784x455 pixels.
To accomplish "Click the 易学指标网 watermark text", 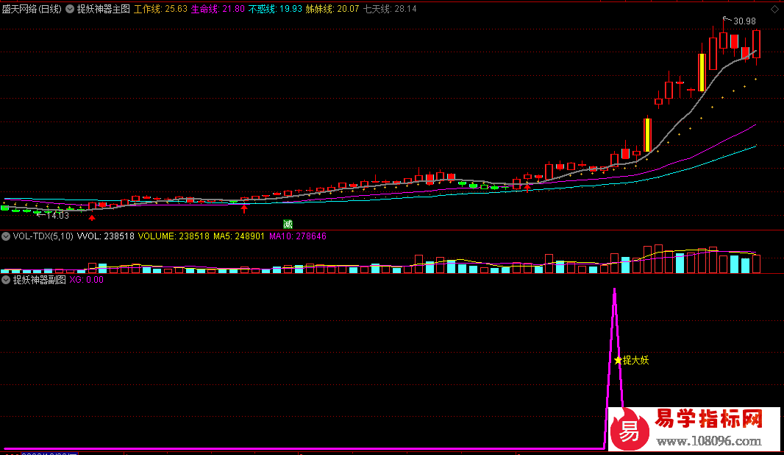I will tap(709, 420).
